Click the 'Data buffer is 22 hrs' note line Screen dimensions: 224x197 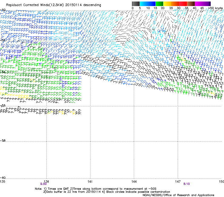pos(107,192)
